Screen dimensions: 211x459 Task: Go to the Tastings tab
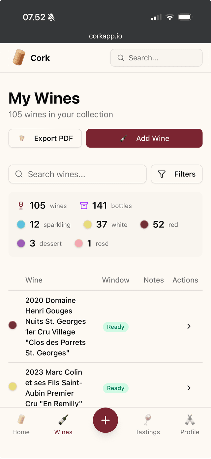(x=147, y=425)
